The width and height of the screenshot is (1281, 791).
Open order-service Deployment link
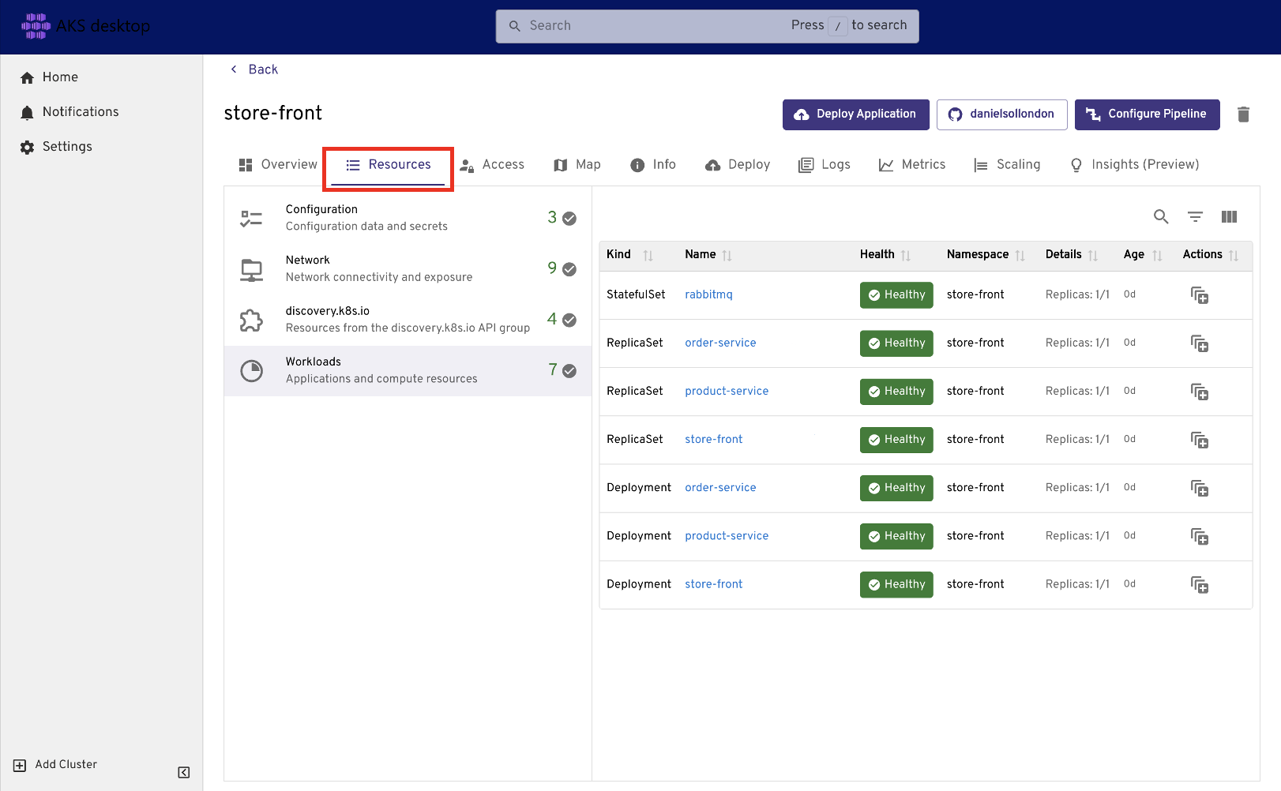[720, 487]
